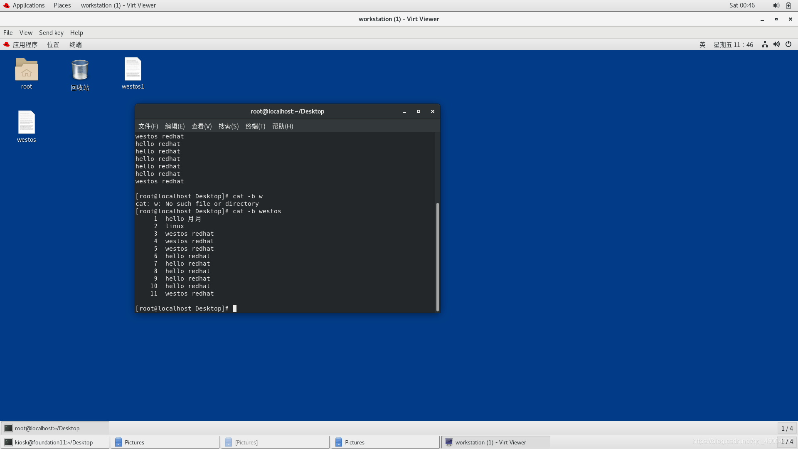Switch to kiosk@foundation11 terminal taskbar button
The width and height of the screenshot is (798, 449).
[54, 442]
